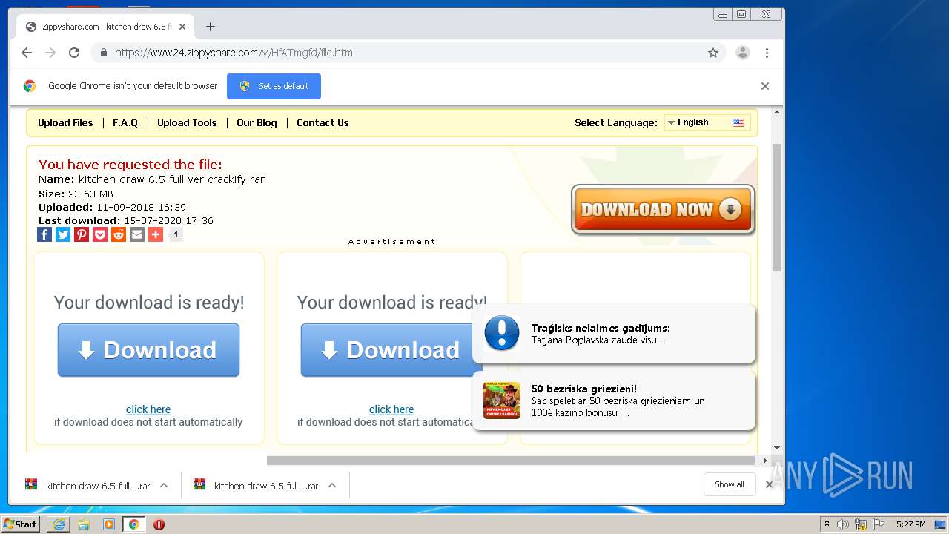
Task: Share file on Facebook
Action: tap(44, 234)
